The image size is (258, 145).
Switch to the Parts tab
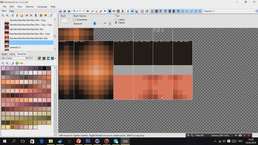click(x=12, y=11)
